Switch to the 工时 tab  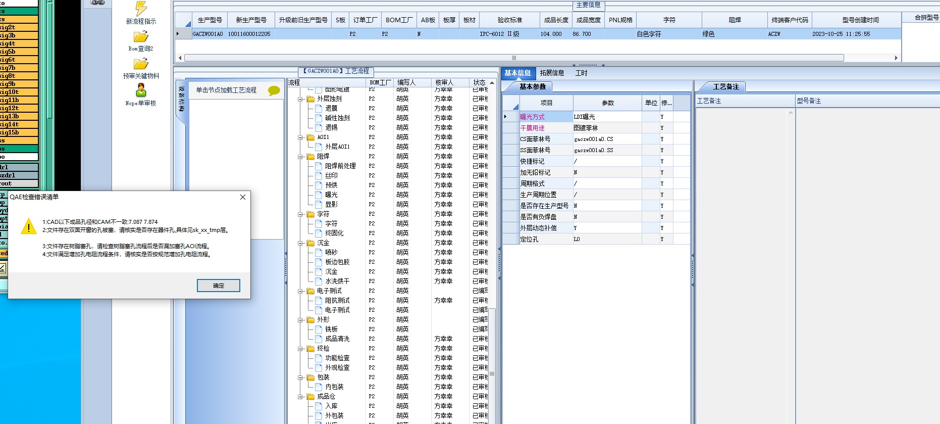[x=581, y=73]
